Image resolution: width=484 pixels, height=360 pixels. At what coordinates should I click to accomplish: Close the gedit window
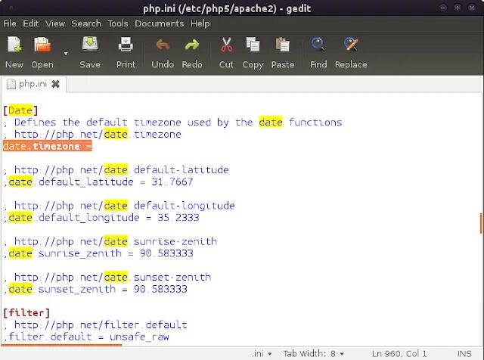tap(472, 8)
